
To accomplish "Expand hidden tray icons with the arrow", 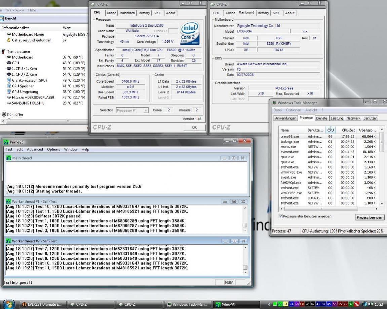I will click(269, 304).
